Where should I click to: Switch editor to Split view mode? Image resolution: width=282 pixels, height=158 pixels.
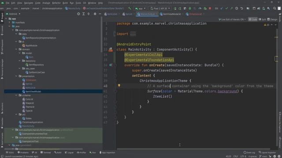pos(263,19)
